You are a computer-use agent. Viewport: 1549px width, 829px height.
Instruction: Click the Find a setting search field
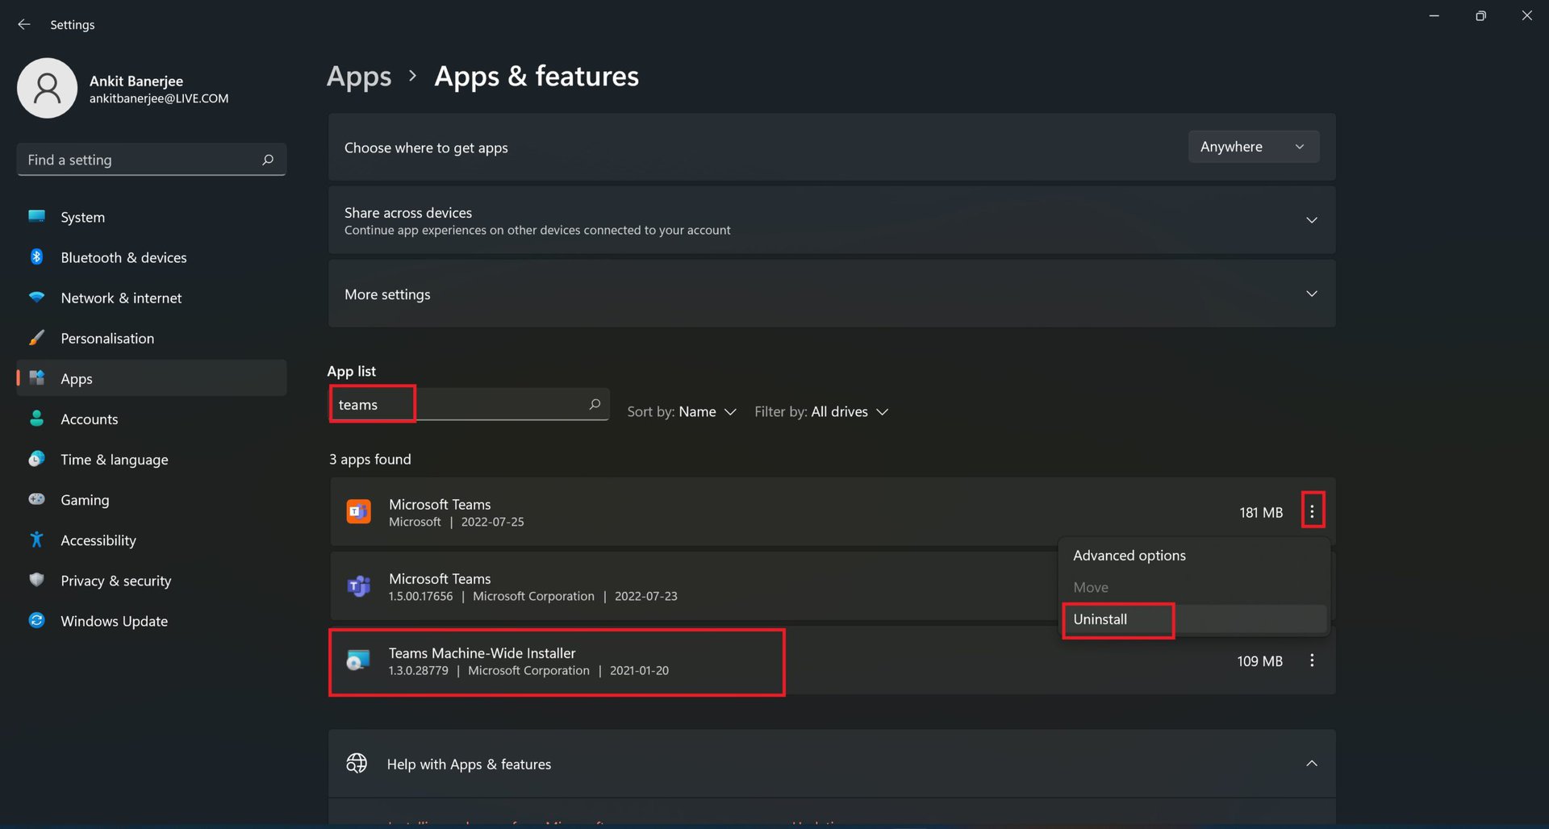pos(137,160)
